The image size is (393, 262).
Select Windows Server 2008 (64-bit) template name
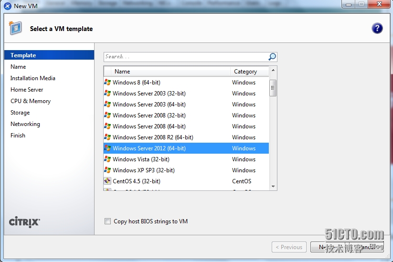149,126
